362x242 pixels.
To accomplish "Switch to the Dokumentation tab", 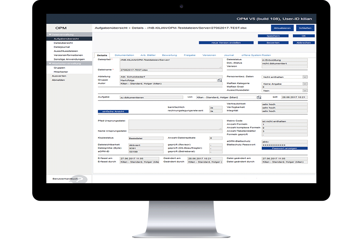I will pos(124,55).
